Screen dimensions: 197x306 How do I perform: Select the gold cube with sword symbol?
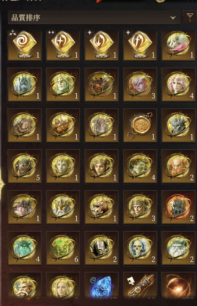click(x=140, y=45)
